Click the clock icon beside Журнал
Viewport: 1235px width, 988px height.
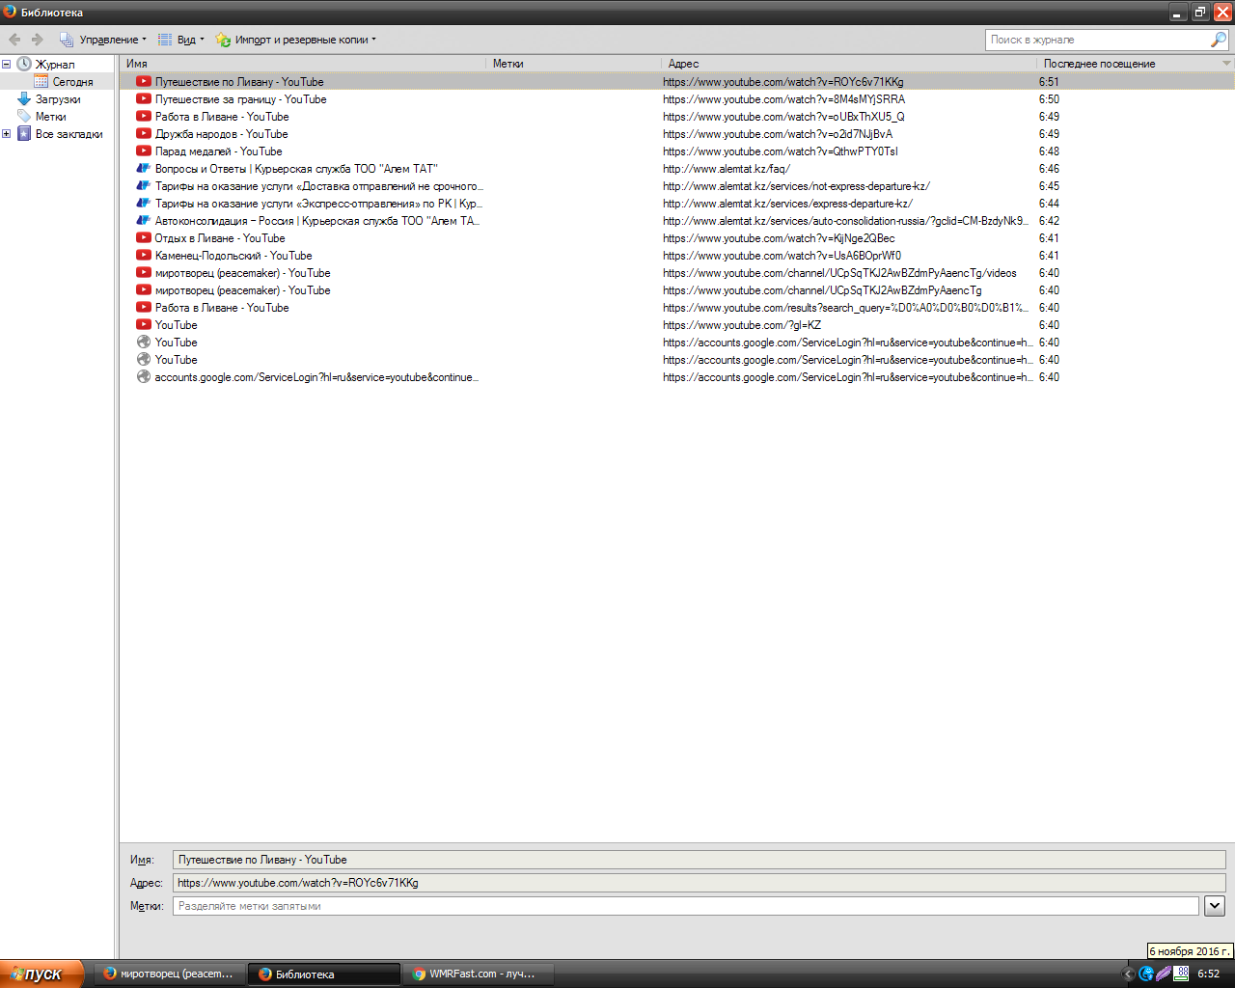(24, 64)
